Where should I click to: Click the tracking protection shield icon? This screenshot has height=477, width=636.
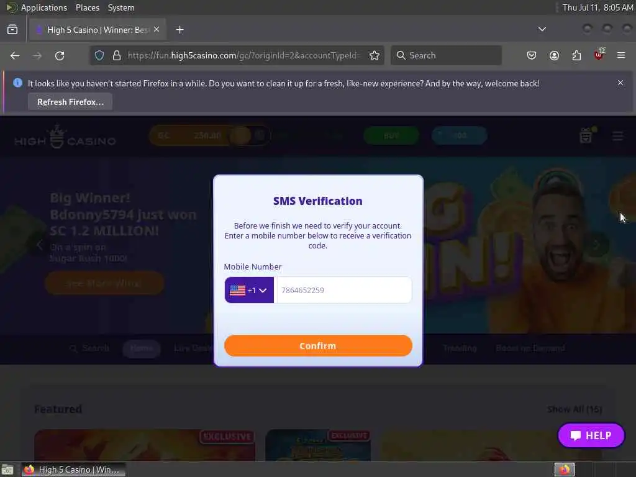pos(99,55)
